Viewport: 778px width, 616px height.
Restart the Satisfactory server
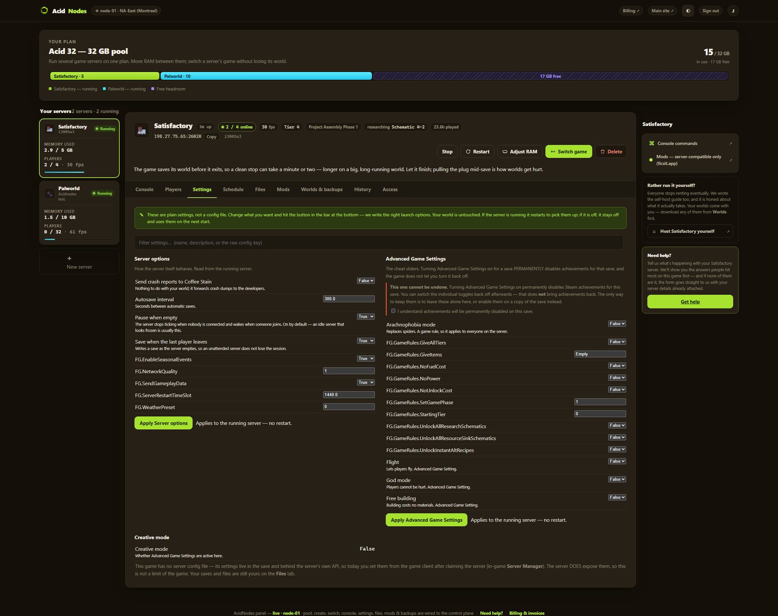[x=477, y=152]
